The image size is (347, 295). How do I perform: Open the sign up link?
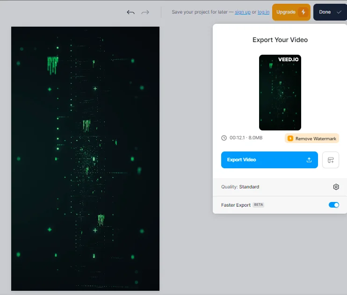(243, 12)
